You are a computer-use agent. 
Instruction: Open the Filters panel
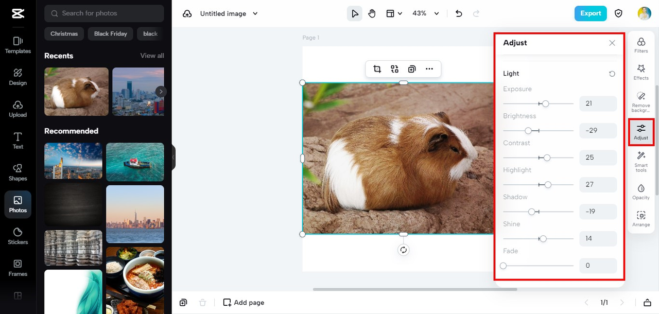tap(641, 45)
